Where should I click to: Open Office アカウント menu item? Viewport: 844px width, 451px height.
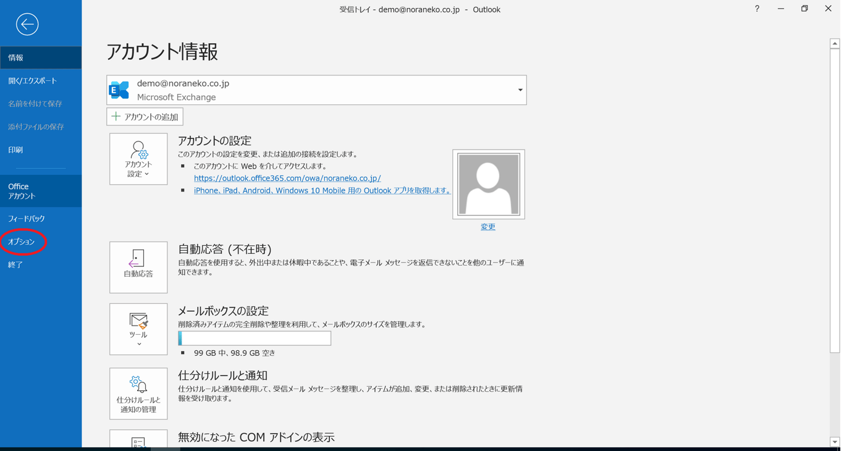pyautogui.click(x=41, y=191)
